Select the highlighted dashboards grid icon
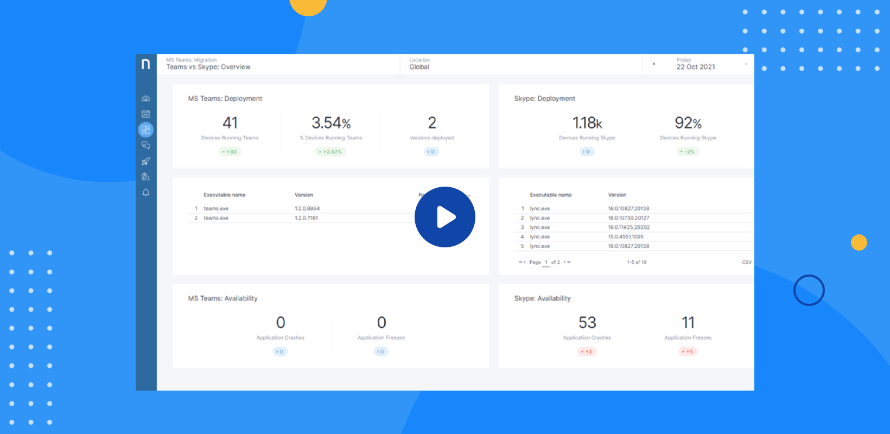Image resolution: width=890 pixels, height=434 pixels. coord(145,130)
